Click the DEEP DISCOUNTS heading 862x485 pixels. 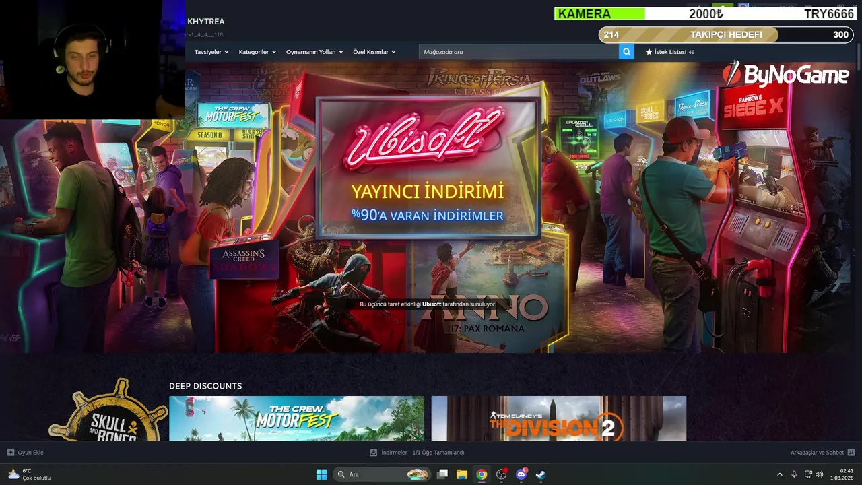click(205, 386)
